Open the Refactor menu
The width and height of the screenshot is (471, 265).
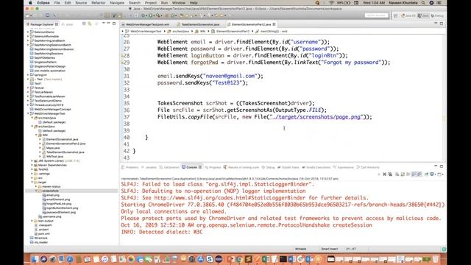coord(98,3)
